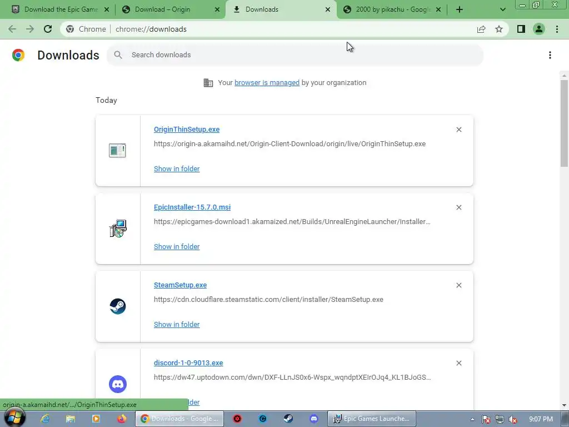Show OriginThinSetup.exe in folder

(x=177, y=168)
